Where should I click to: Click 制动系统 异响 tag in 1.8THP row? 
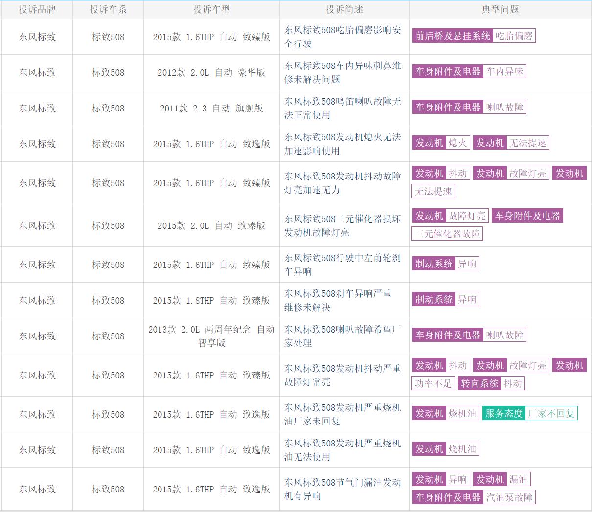pyautogui.click(x=446, y=299)
